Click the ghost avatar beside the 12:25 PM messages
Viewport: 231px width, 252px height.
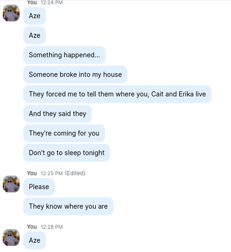click(11, 184)
